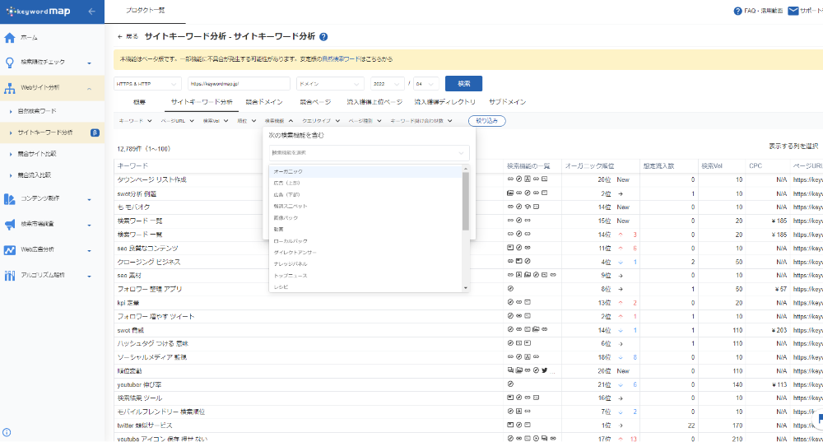The height and width of the screenshot is (442, 823).
Task: Select 広告（下部） option
Action: tap(366, 195)
